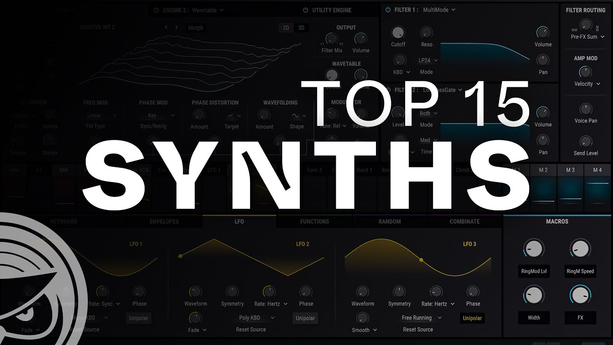Click the RingMod Lvl macro name field

534,271
